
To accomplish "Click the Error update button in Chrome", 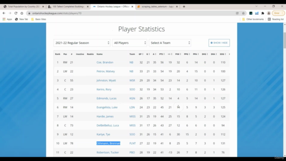I will point(278,13).
